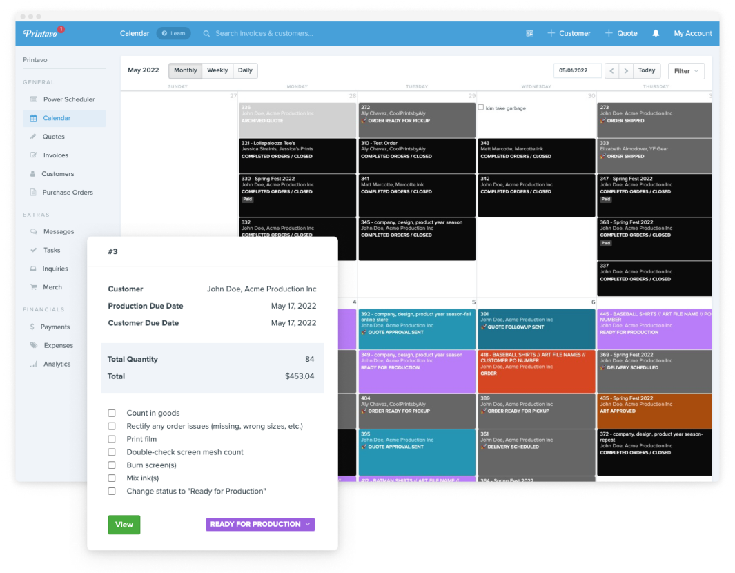The image size is (735, 573).
Task: Click the Today button
Action: click(647, 70)
